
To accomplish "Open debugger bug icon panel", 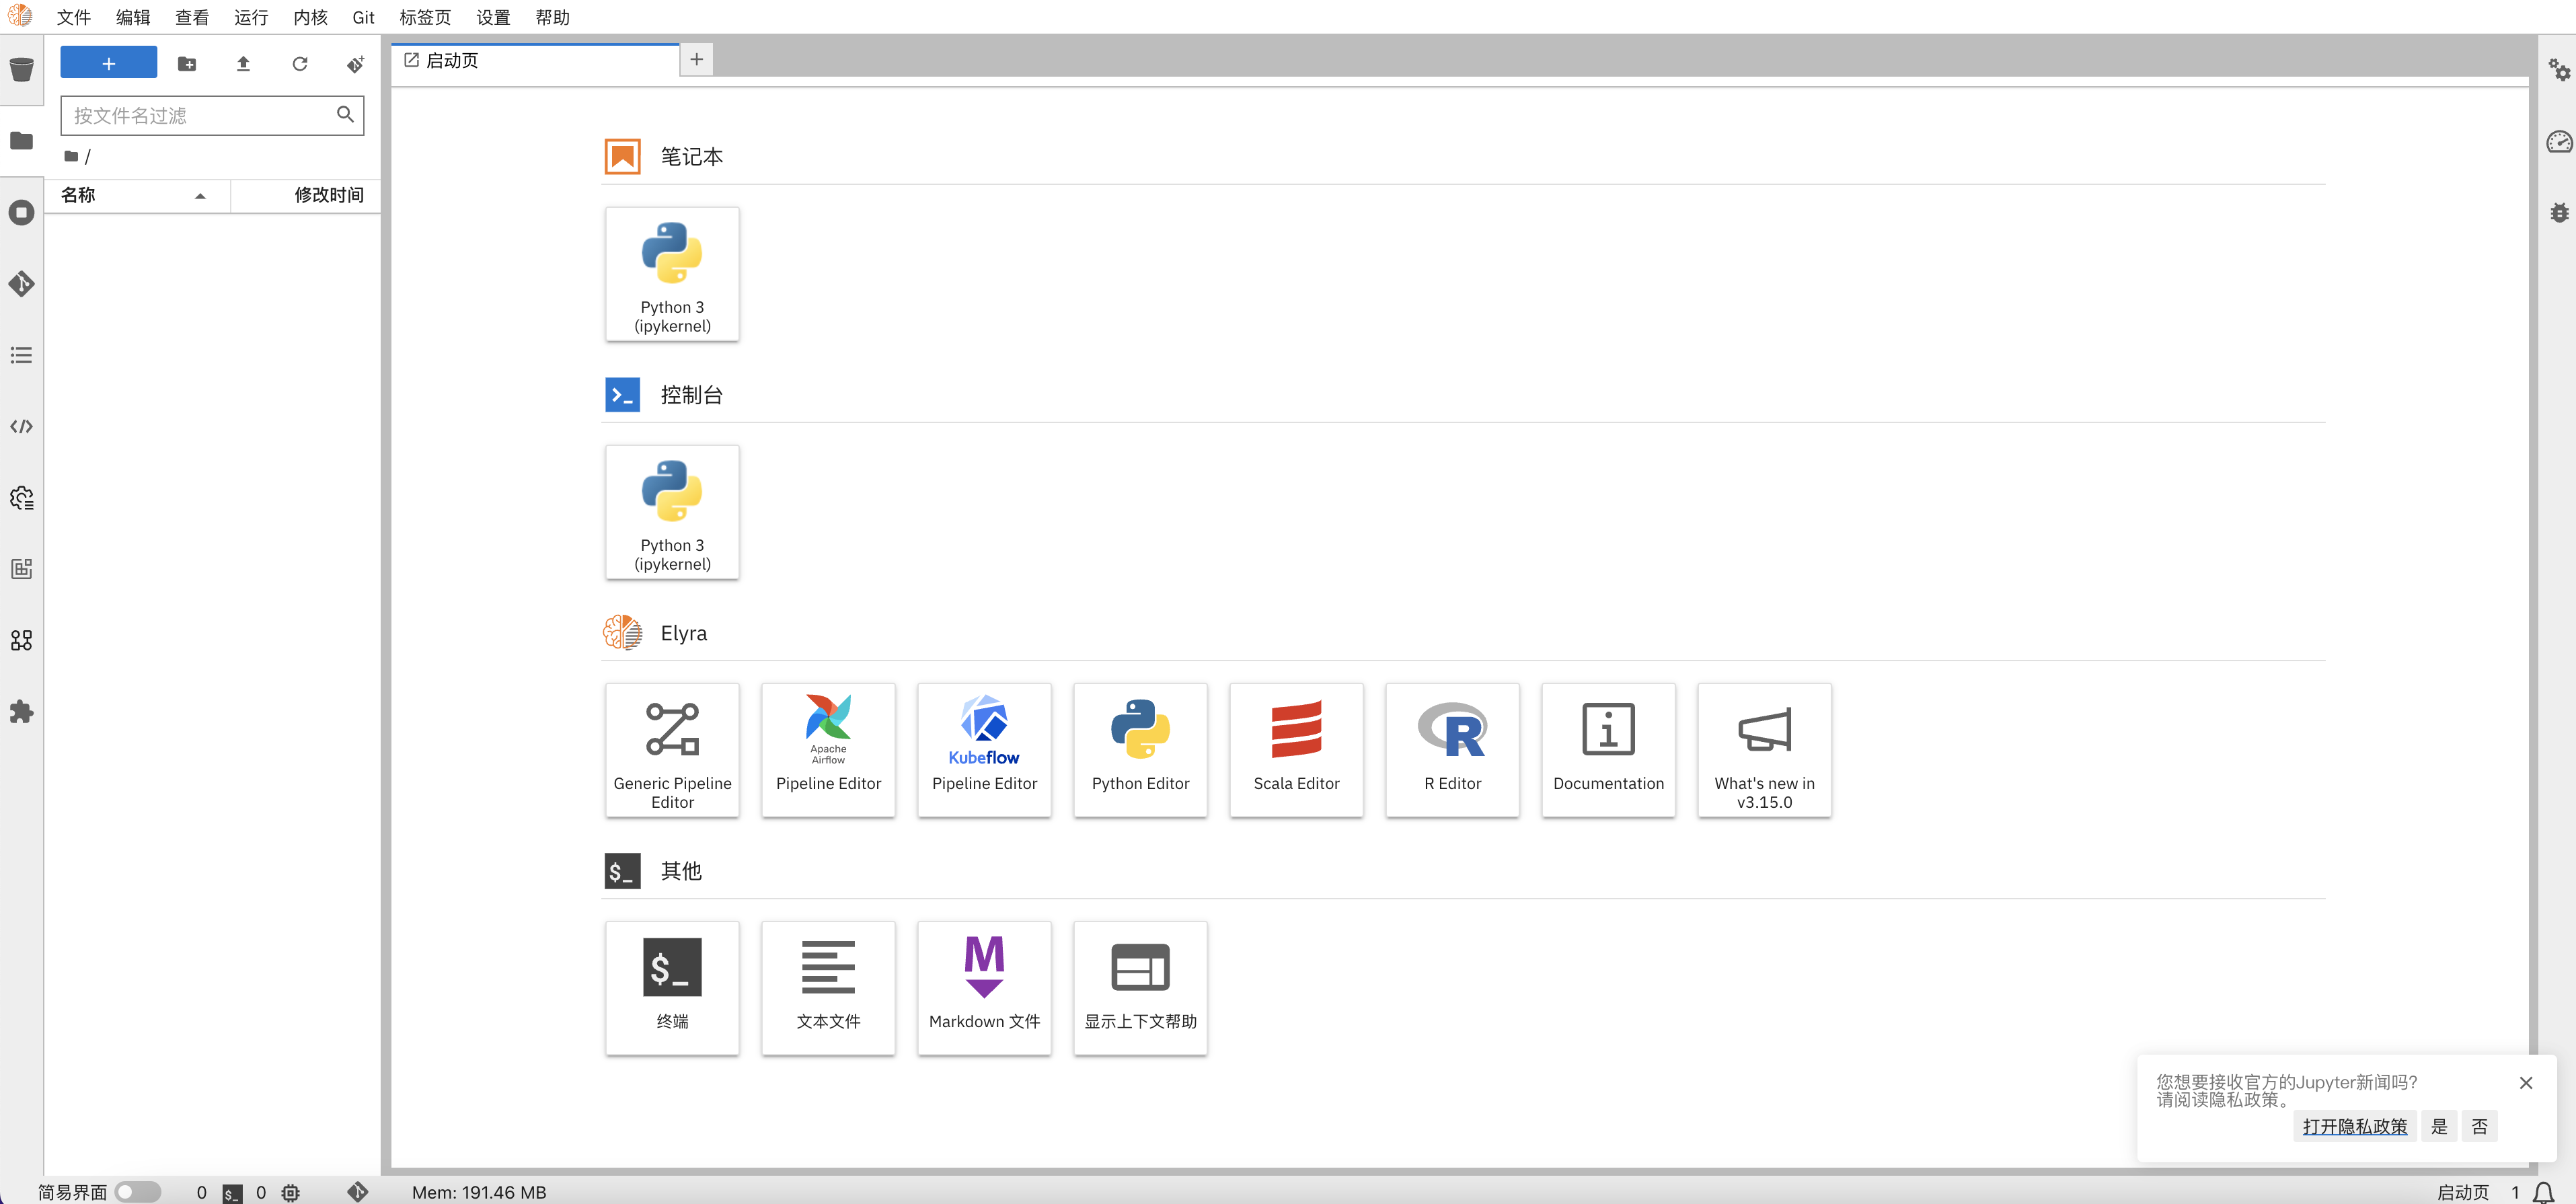I will (x=2558, y=213).
